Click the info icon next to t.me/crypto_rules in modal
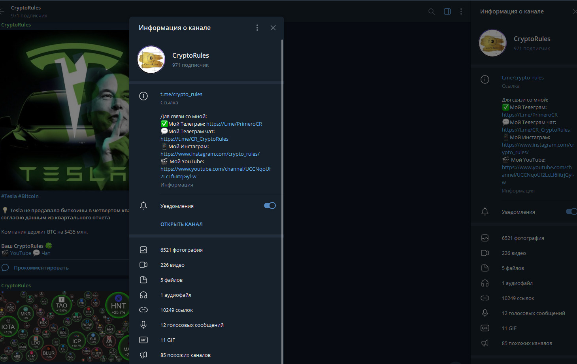Image resolution: width=577 pixels, height=364 pixels. click(143, 96)
